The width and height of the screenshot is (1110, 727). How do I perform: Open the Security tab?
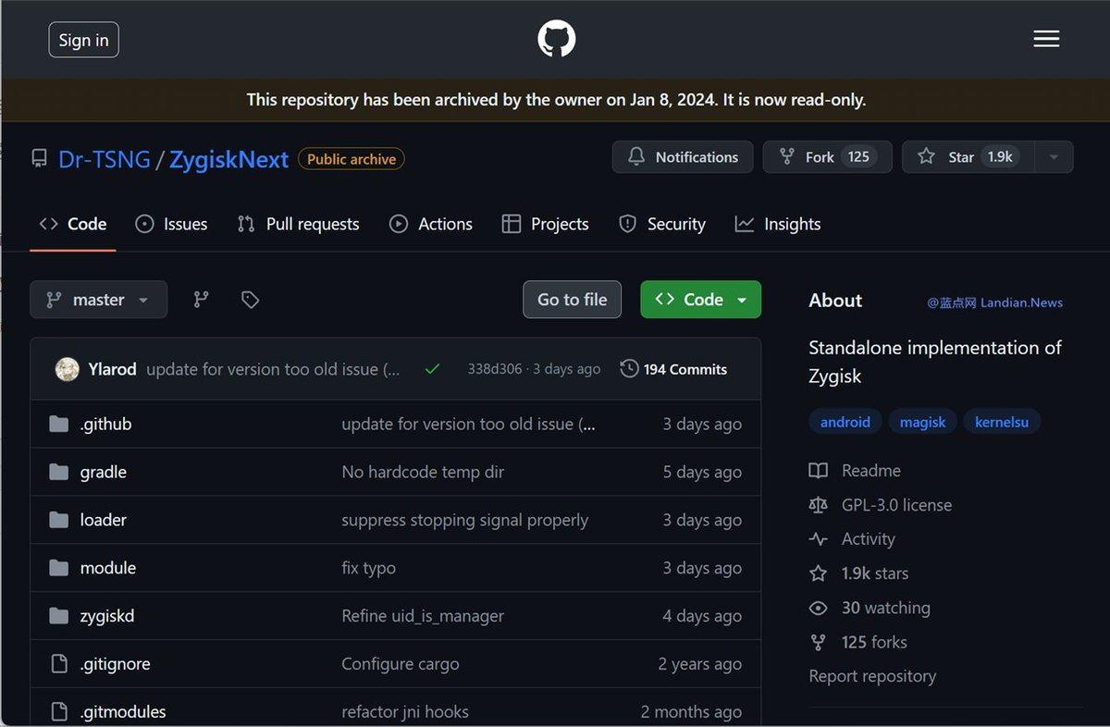[x=661, y=224]
